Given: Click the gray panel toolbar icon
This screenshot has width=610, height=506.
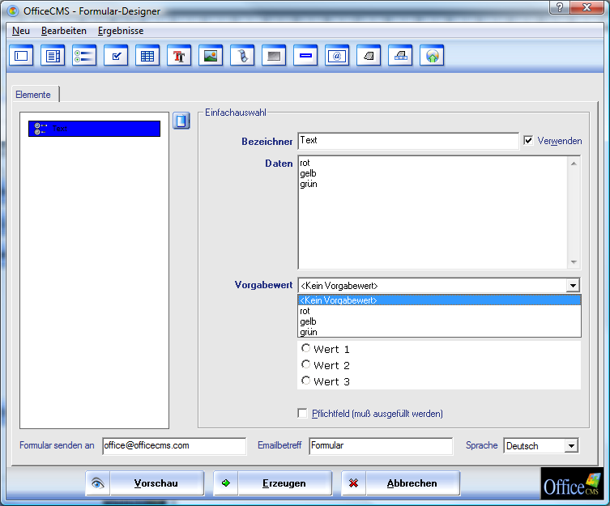Looking at the screenshot, I should pyautogui.click(x=274, y=56).
